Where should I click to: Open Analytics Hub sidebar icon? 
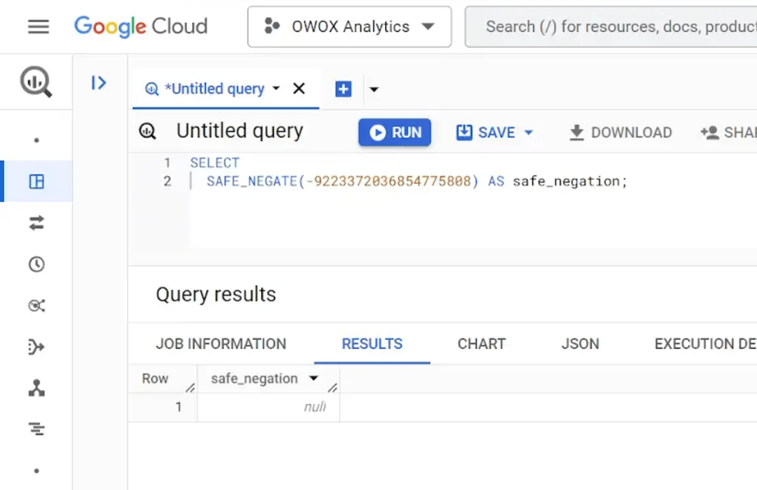point(36,306)
